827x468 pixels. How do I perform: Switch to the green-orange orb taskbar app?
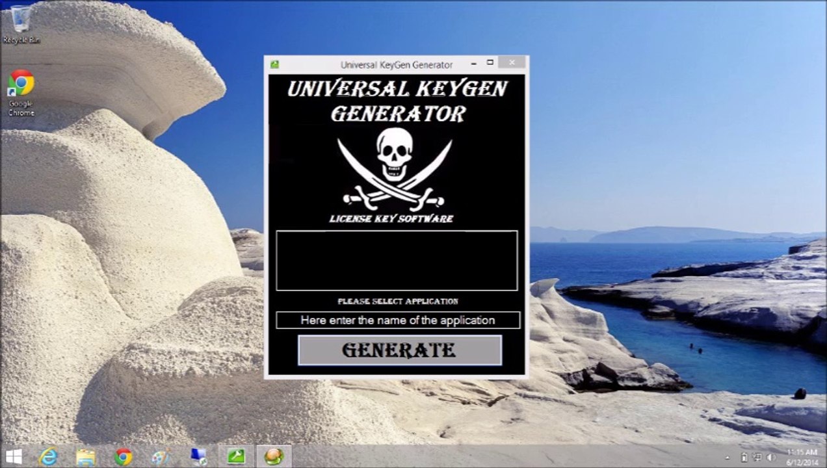(274, 457)
